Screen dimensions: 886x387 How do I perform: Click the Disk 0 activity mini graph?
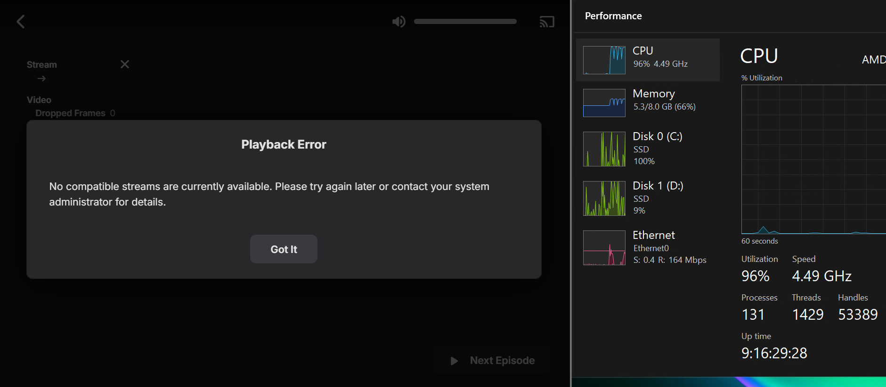[604, 149]
